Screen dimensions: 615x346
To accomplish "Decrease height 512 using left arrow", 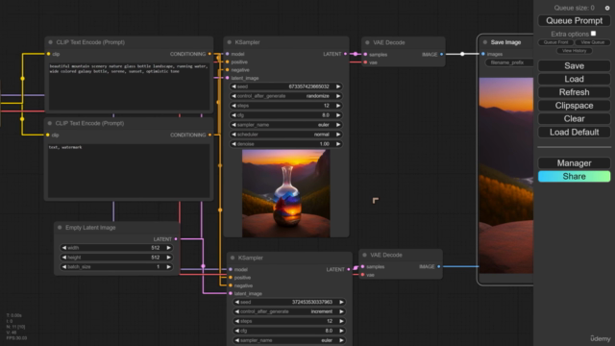I will pos(64,258).
